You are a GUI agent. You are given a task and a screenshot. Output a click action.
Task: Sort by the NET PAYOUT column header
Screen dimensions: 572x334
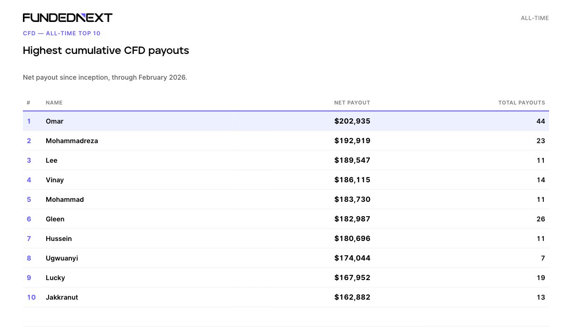point(352,103)
